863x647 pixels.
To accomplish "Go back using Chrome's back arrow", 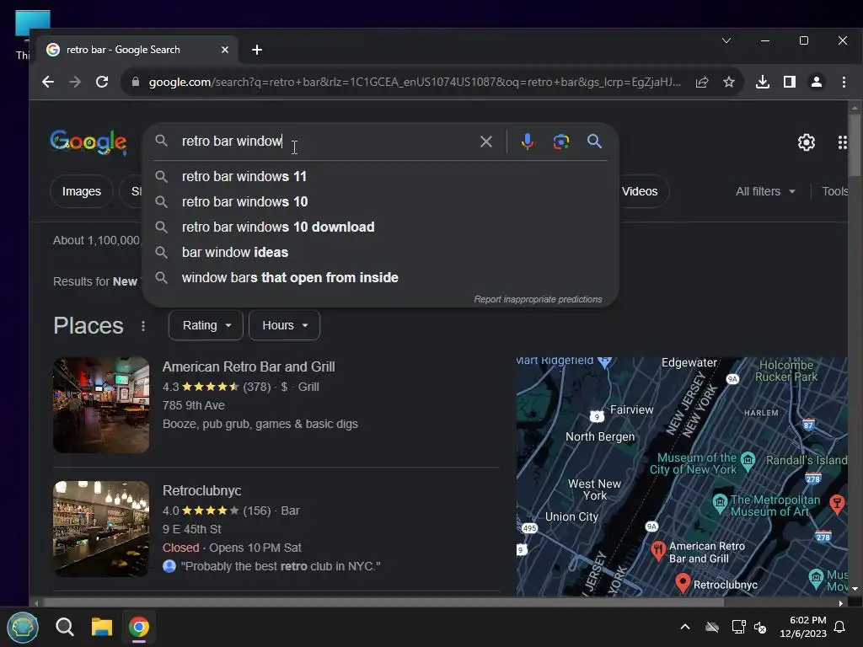I will click(x=48, y=82).
